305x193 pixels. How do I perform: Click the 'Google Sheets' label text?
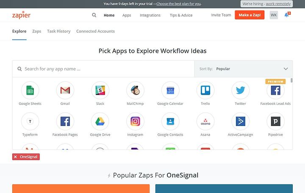pos(30,103)
